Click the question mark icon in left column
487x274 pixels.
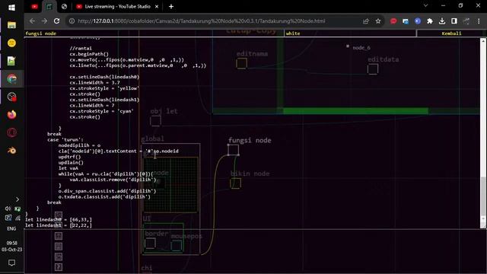point(59,267)
